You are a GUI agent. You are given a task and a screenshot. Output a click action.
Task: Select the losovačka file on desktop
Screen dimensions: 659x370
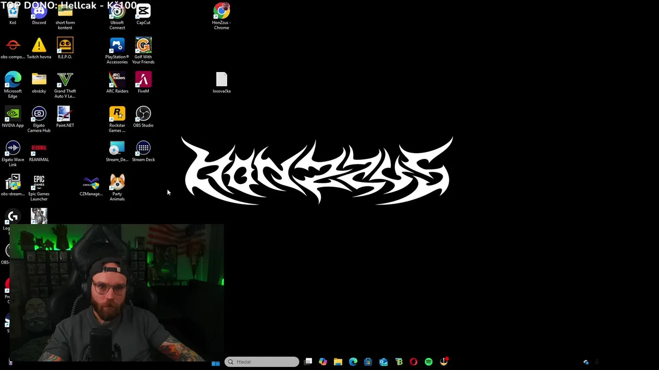pyautogui.click(x=221, y=83)
